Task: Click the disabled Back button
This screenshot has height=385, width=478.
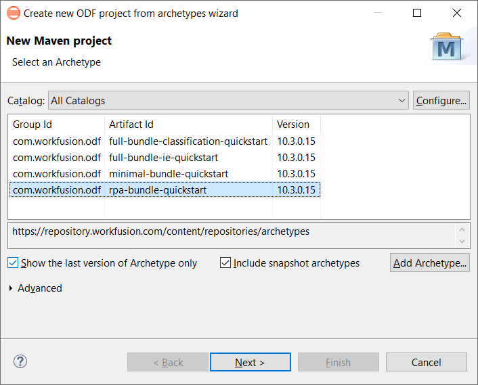Action: click(x=168, y=362)
